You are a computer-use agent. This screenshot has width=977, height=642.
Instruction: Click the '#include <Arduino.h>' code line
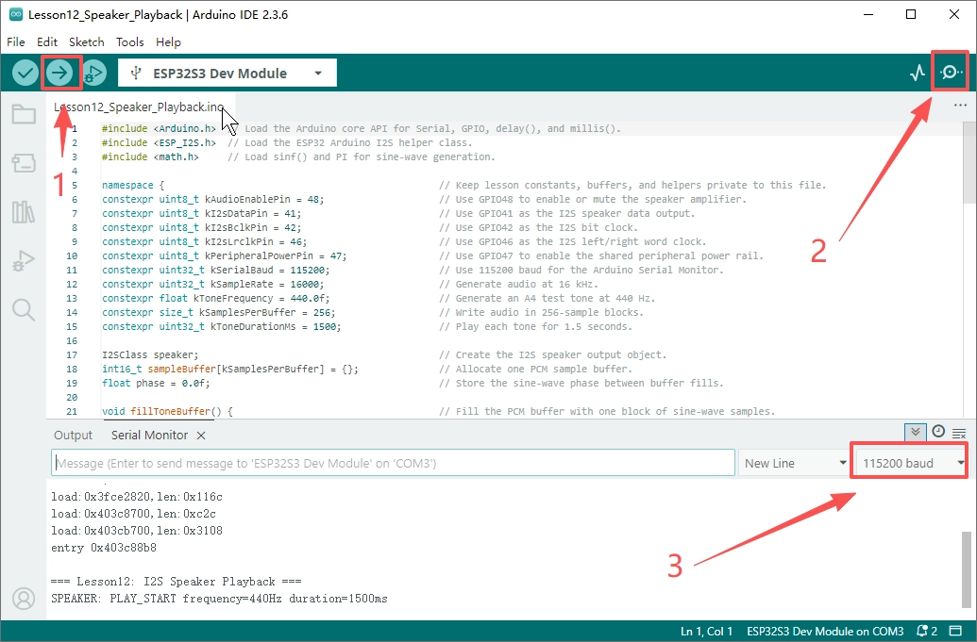coord(159,129)
